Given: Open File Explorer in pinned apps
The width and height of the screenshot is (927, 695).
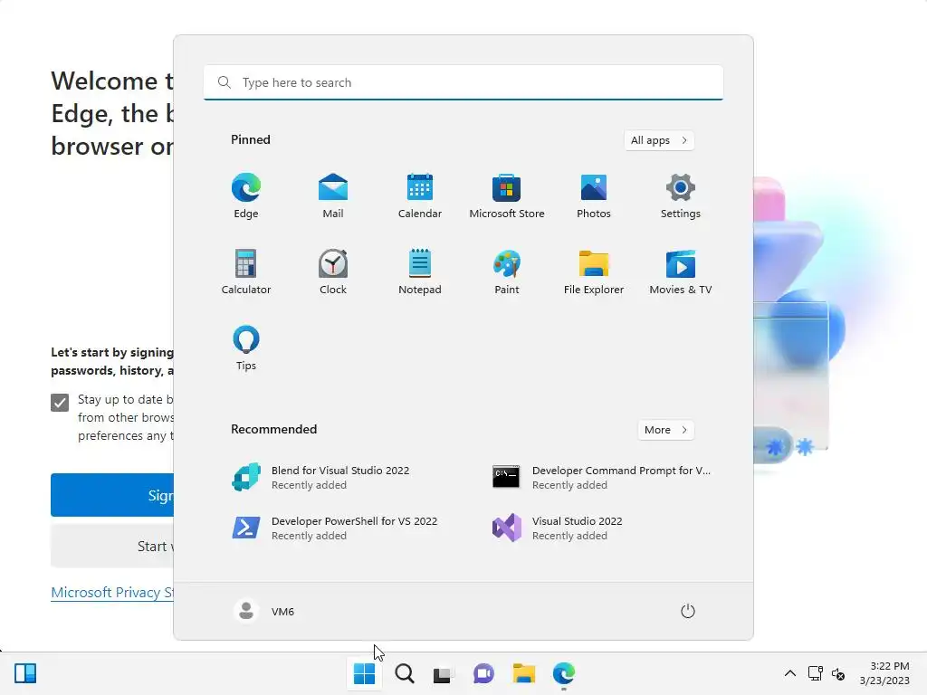Looking at the screenshot, I should (x=594, y=271).
